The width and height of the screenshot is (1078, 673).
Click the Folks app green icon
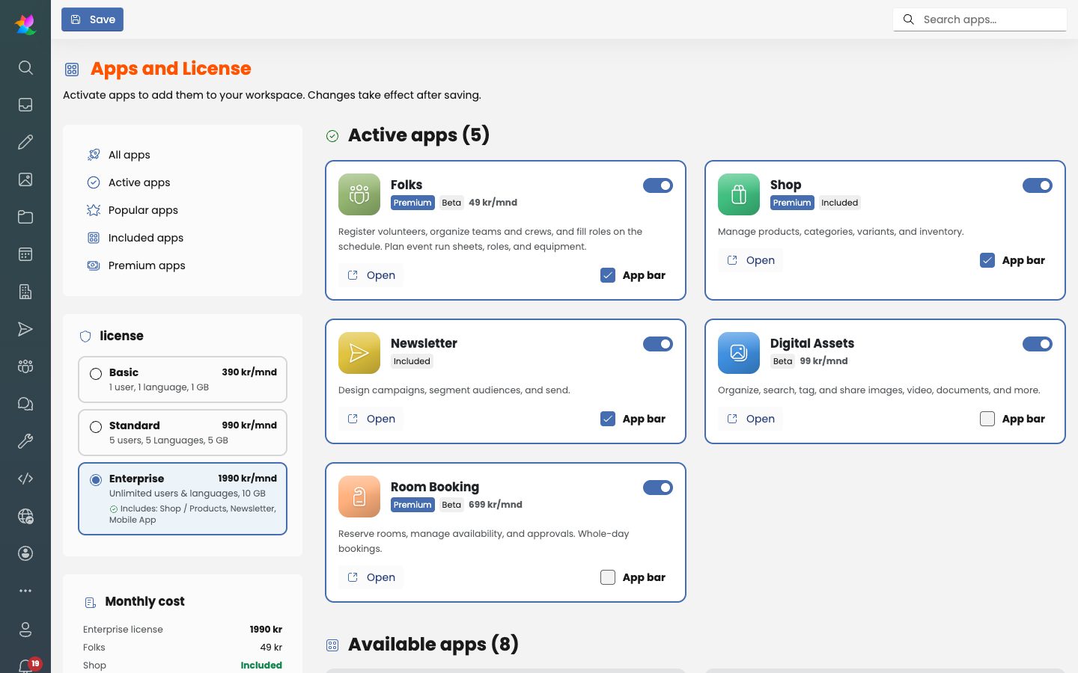point(359,194)
